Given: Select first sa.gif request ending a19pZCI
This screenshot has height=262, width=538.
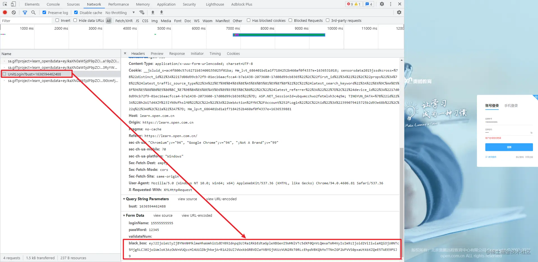Looking at the screenshot, I should pos(60,61).
